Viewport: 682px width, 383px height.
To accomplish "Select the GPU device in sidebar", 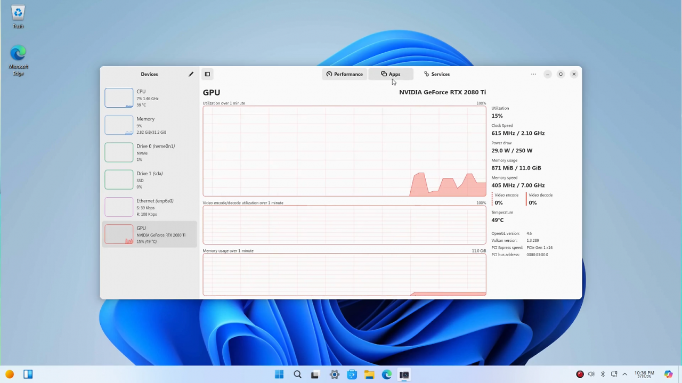I will tap(149, 234).
